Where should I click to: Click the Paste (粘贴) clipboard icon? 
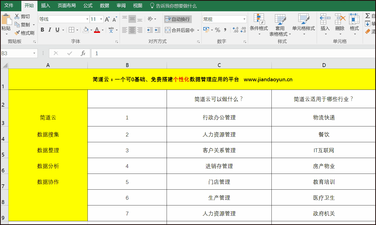pos(6,20)
